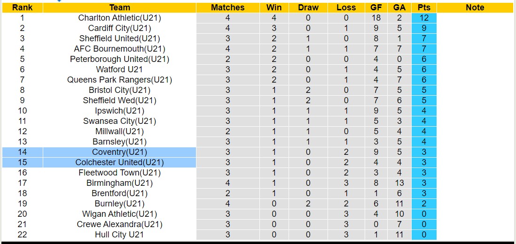The height and width of the screenshot is (244, 516).
Task: Open the Fleetwood Town(U21) team link
Action: pyautogui.click(x=119, y=173)
